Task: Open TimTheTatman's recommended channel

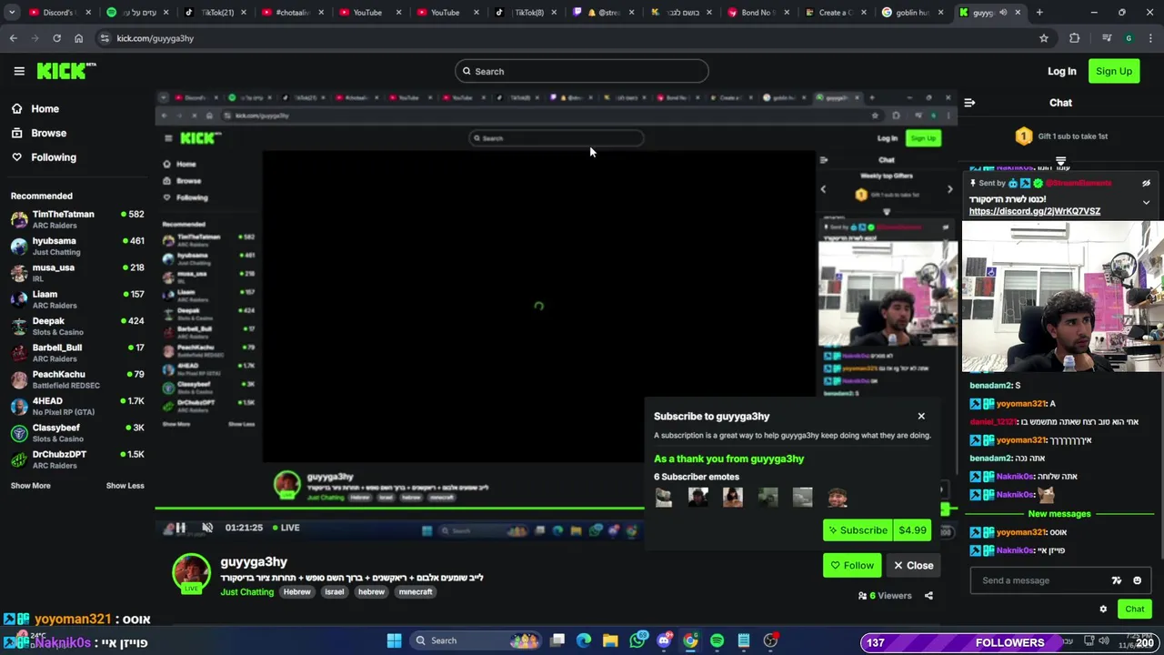Action: pyautogui.click(x=77, y=219)
